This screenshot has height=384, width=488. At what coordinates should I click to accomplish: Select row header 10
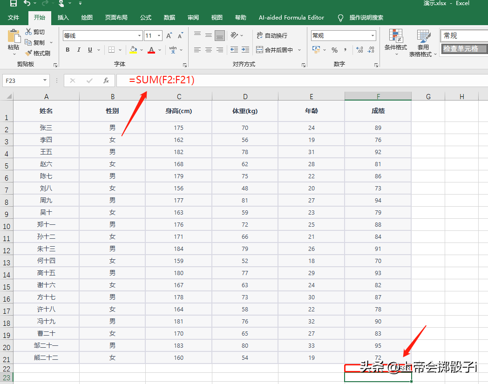pos(7,226)
